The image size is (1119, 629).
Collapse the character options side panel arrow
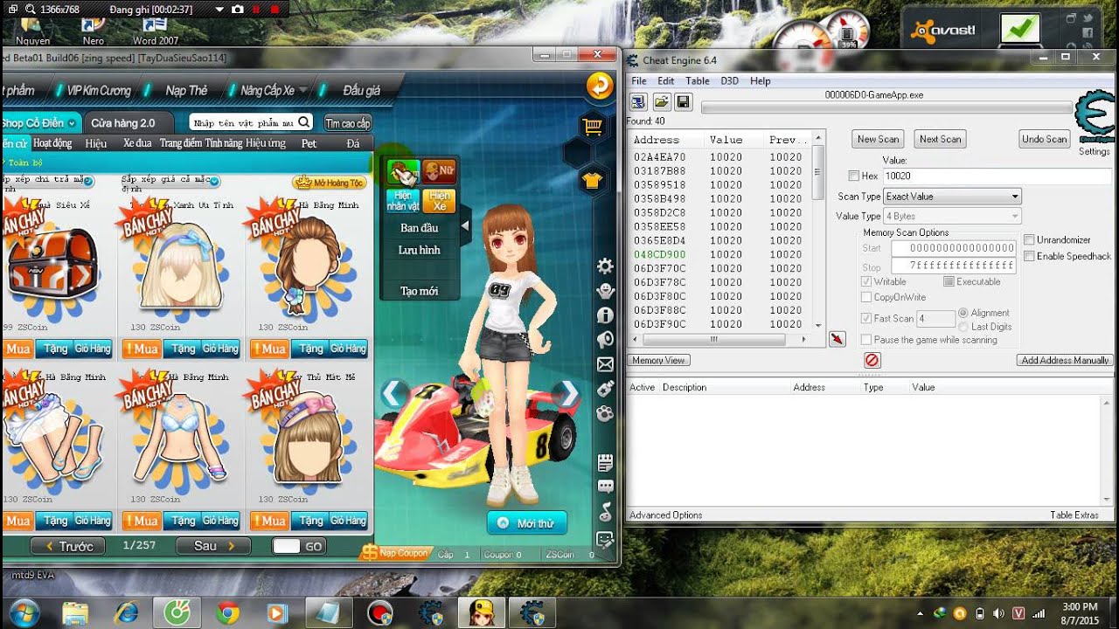click(465, 226)
